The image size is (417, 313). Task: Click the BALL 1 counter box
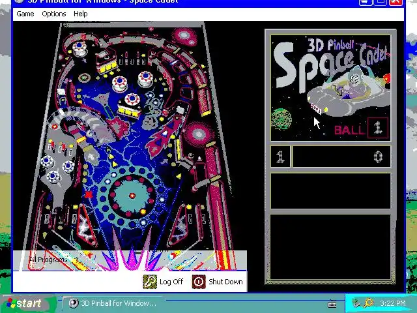[x=378, y=128]
